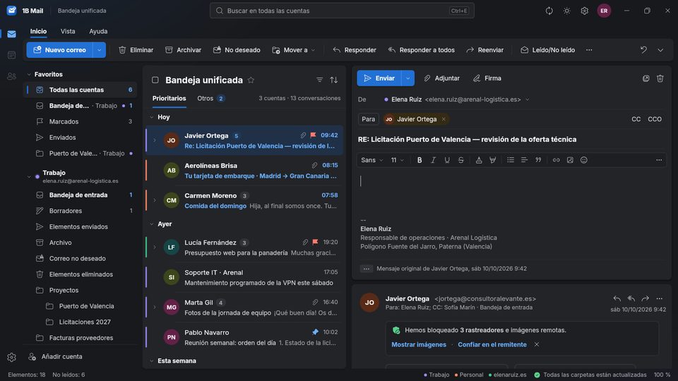Collapse the Ayer message group
The height and width of the screenshot is (381, 678).
point(151,224)
